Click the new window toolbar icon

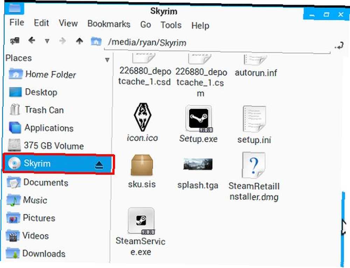(15, 41)
